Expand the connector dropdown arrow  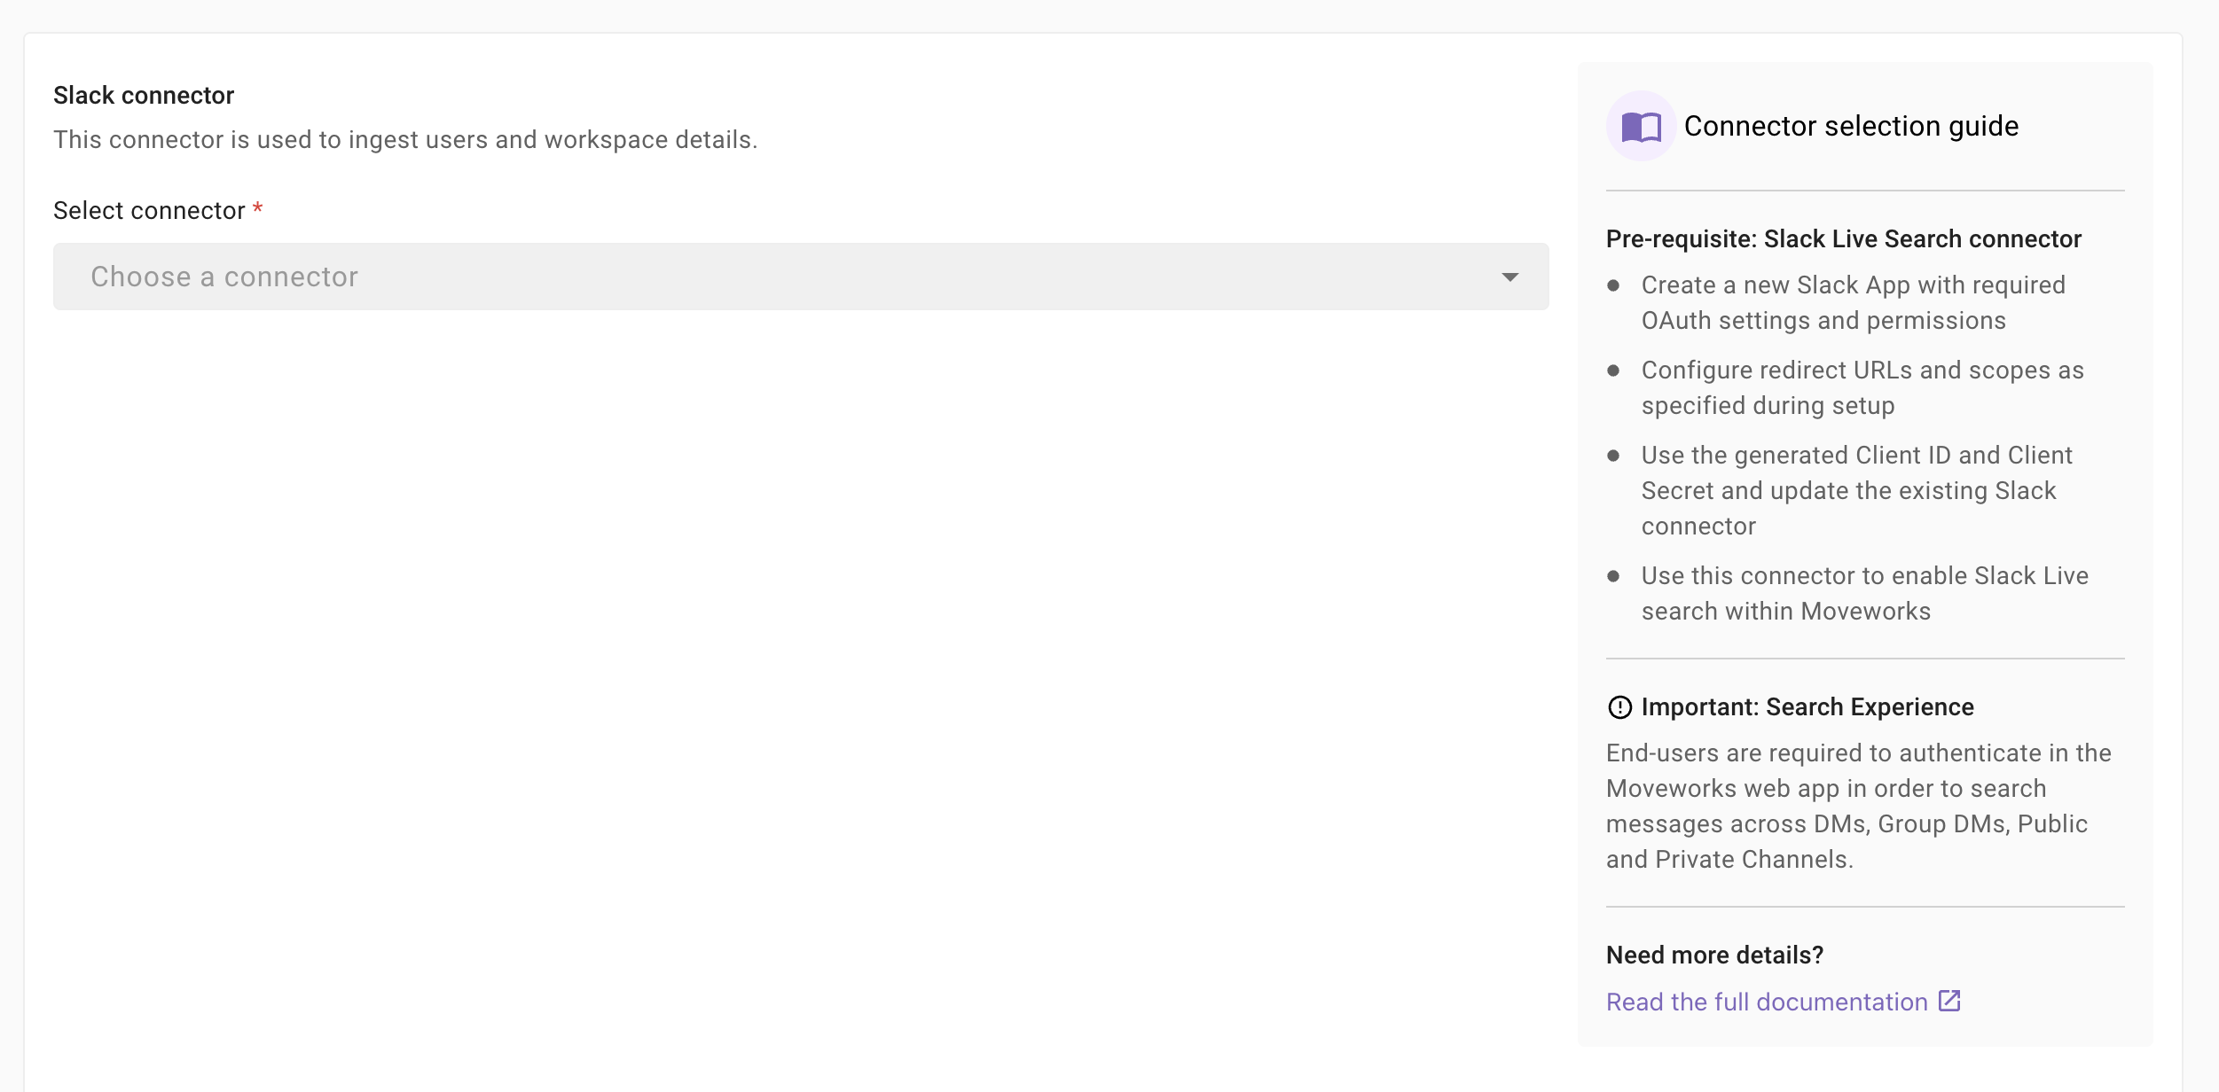(1509, 277)
